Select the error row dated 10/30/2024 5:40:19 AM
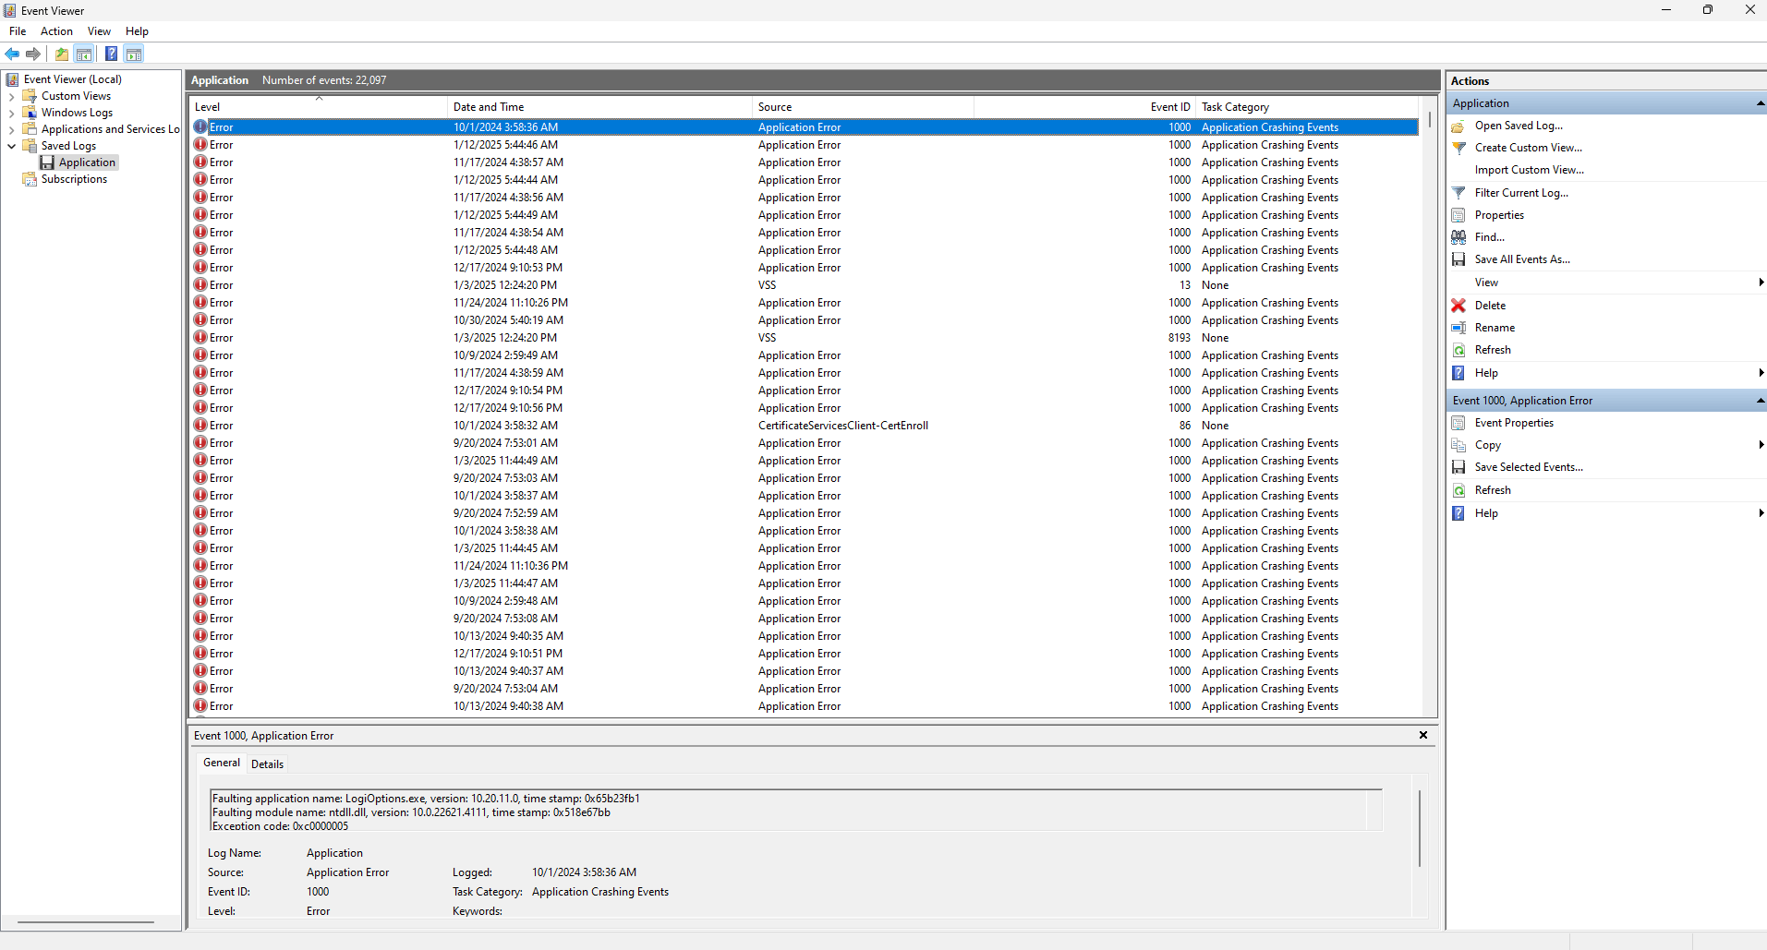Image resolution: width=1767 pixels, height=950 pixels. 805,320
